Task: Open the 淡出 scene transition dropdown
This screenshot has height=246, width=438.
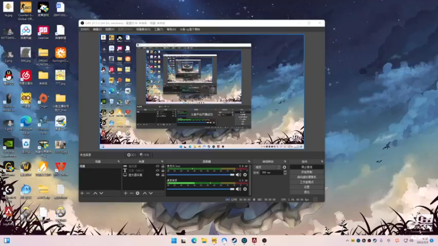Action: [x=268, y=167]
